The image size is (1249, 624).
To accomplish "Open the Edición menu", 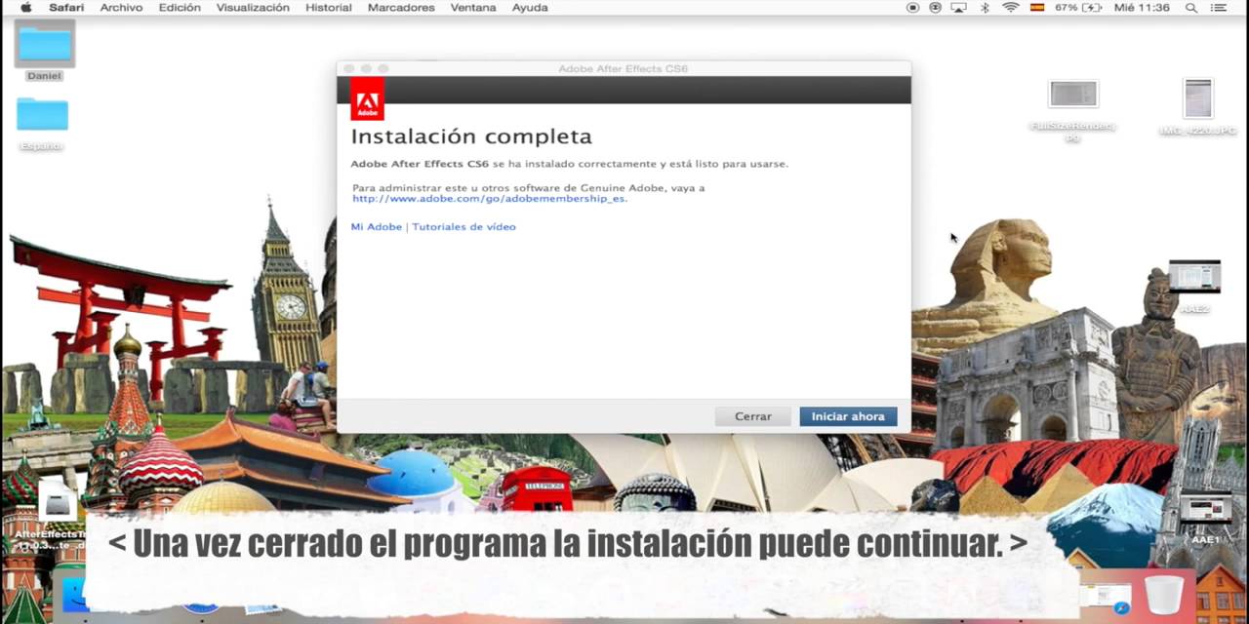I will (x=180, y=7).
